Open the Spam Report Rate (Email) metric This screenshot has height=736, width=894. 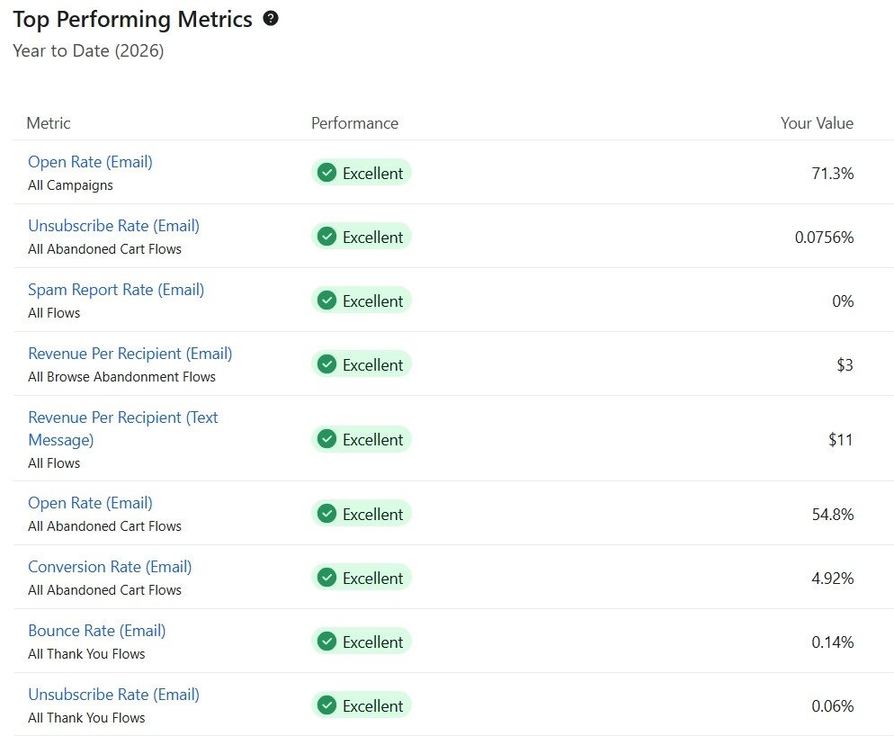coord(116,290)
